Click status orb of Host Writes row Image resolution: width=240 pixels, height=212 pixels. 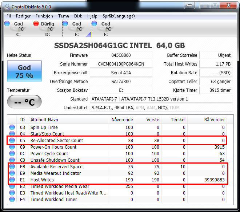click(x=12, y=180)
